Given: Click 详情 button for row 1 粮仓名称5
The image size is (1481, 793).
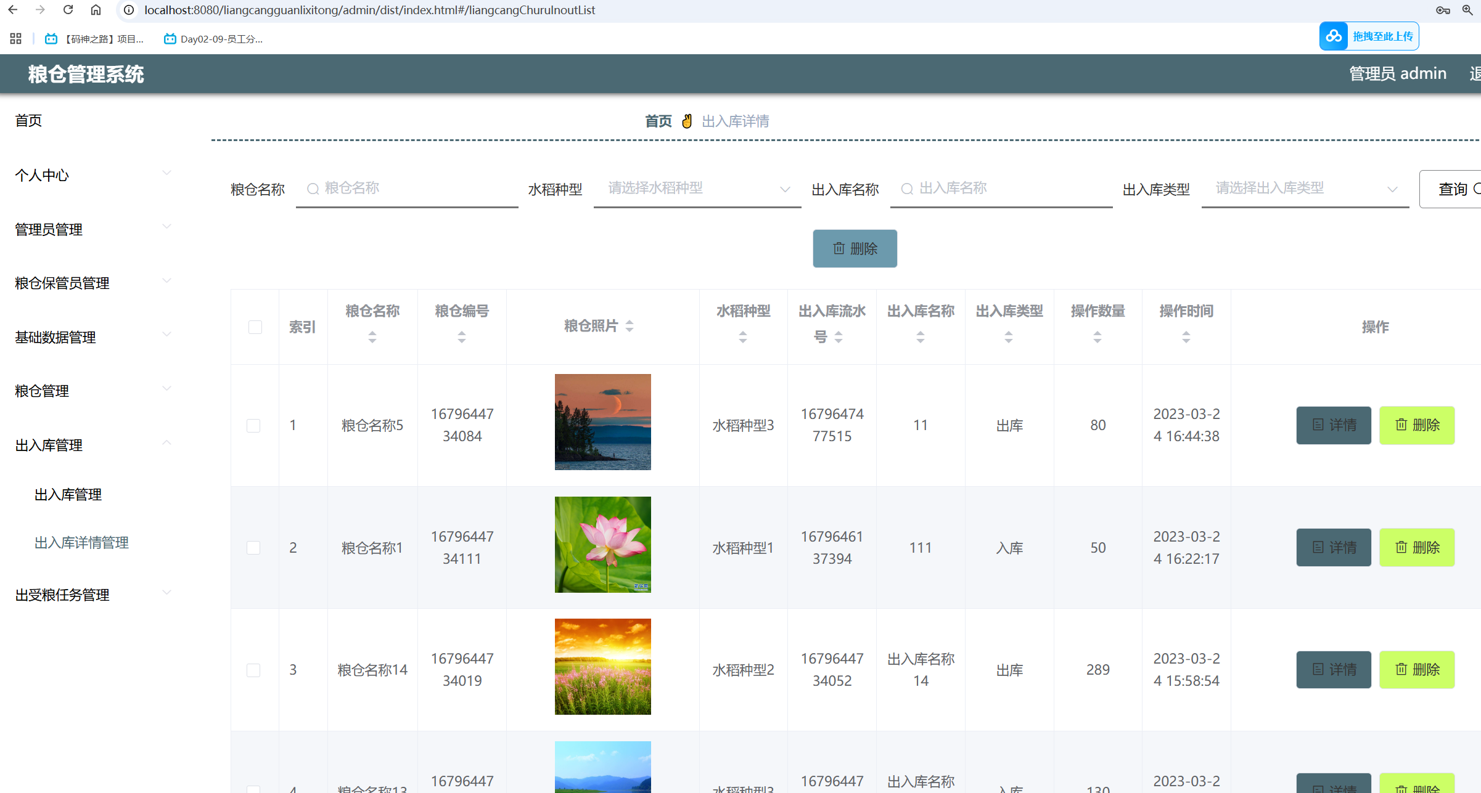Looking at the screenshot, I should [1334, 425].
